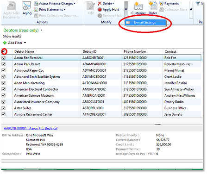
Task: Click the Apply Hold red circle
Action: point(100,10)
